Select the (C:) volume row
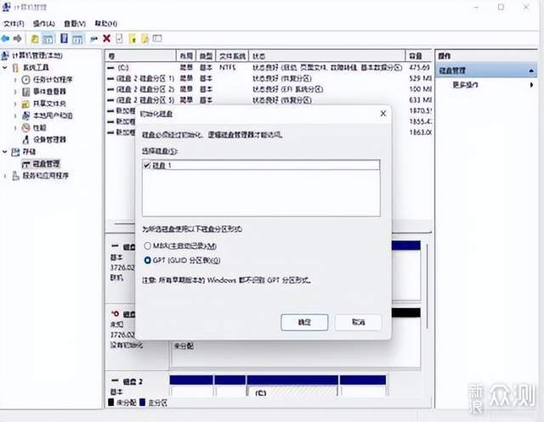 (269, 68)
